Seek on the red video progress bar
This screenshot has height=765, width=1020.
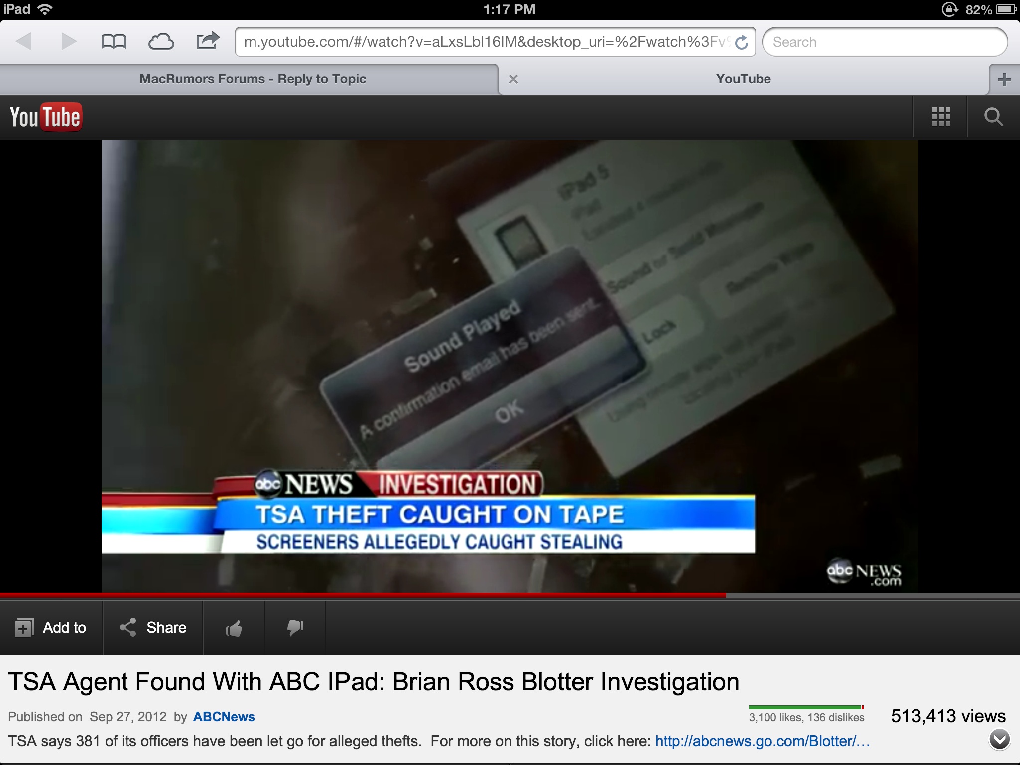pos(510,595)
